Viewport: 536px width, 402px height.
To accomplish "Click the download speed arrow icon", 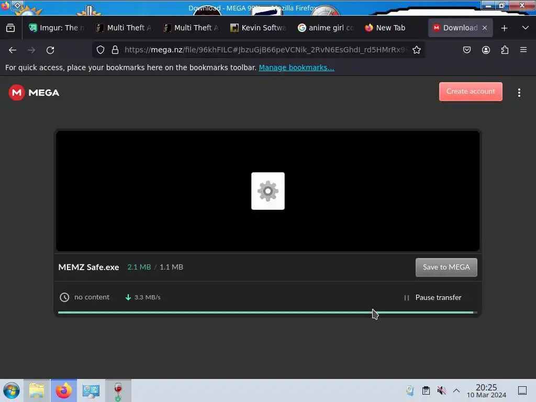I will tap(128, 297).
